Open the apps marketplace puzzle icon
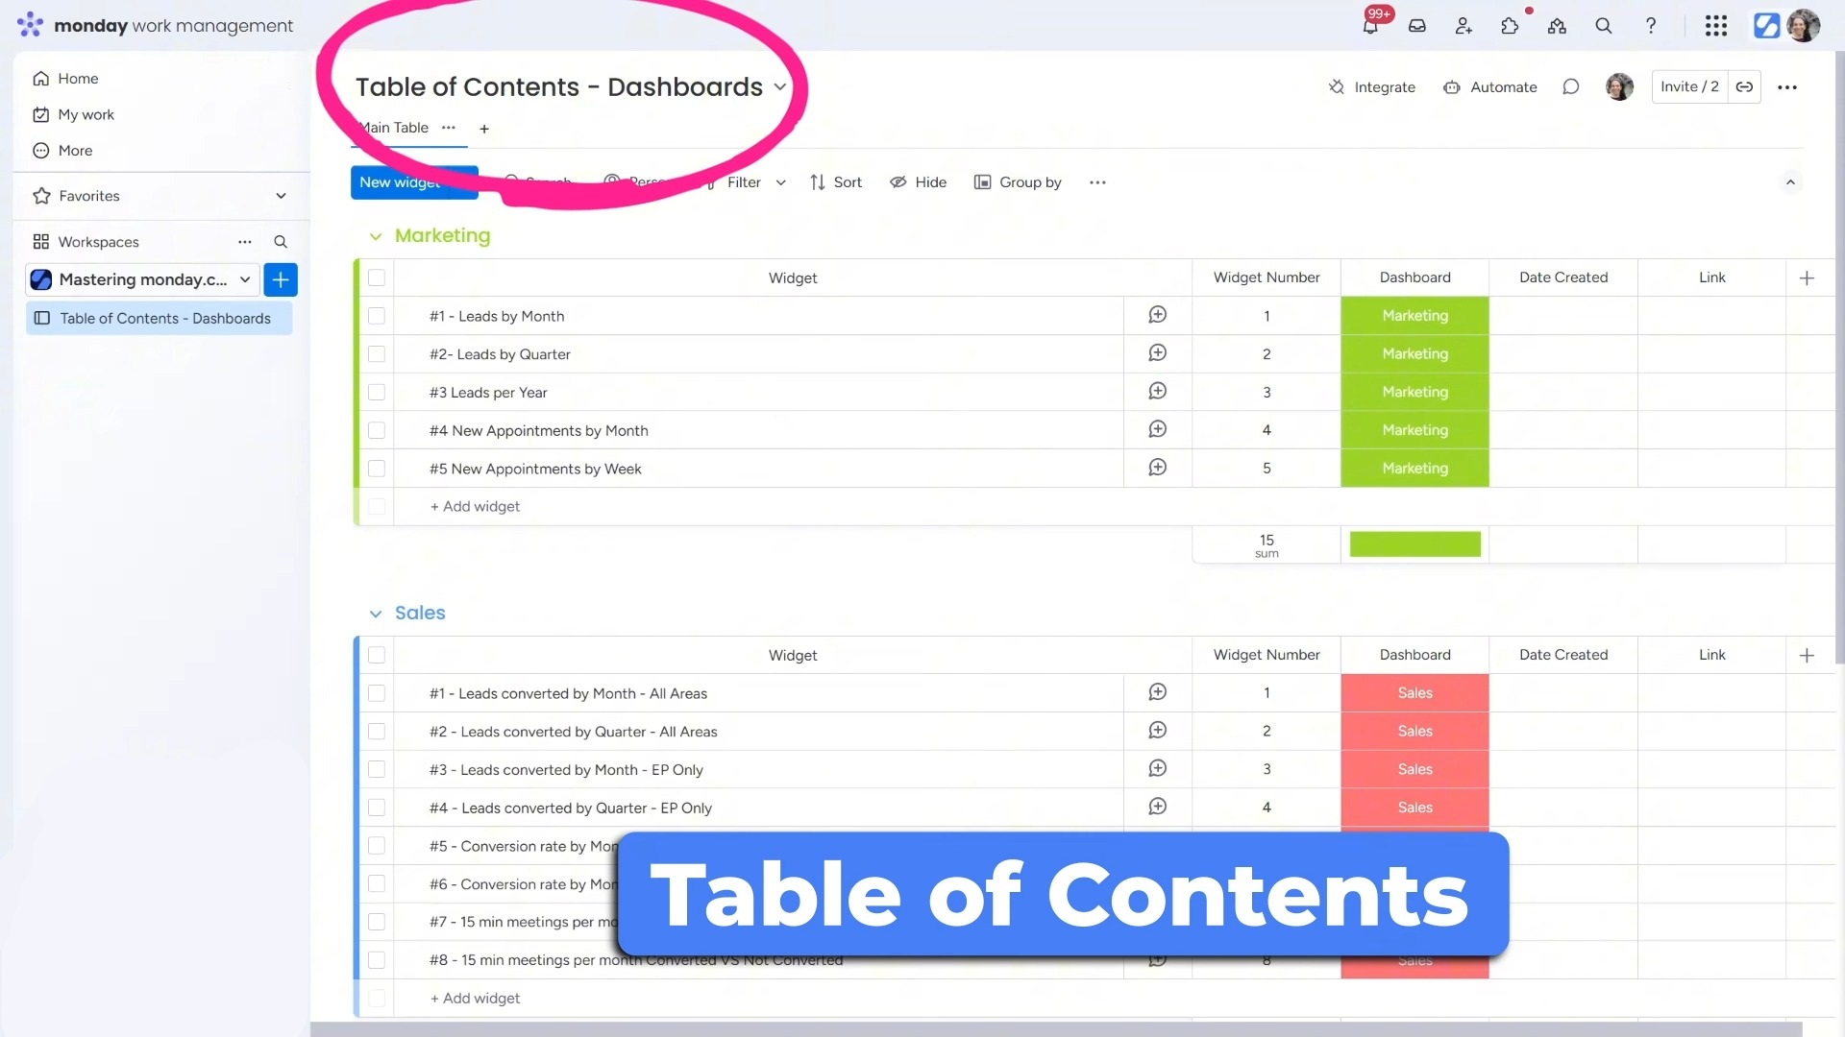The image size is (1845, 1037). tap(1511, 26)
